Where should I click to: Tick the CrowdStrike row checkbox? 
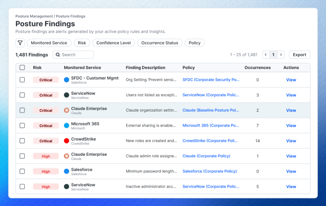(22, 141)
